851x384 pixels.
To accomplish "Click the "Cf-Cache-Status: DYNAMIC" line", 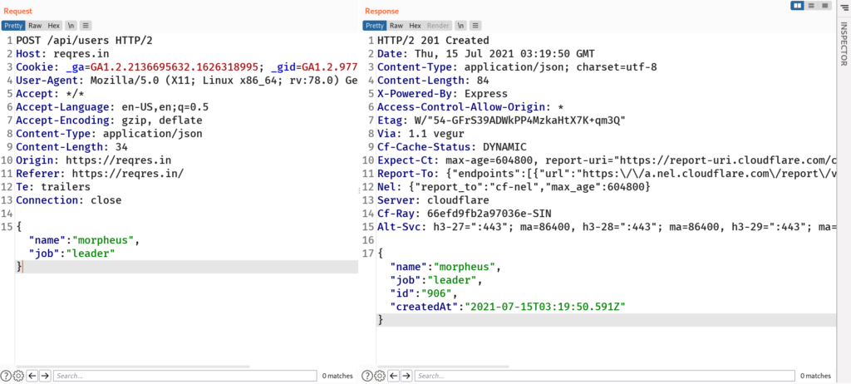I will 451,147.
